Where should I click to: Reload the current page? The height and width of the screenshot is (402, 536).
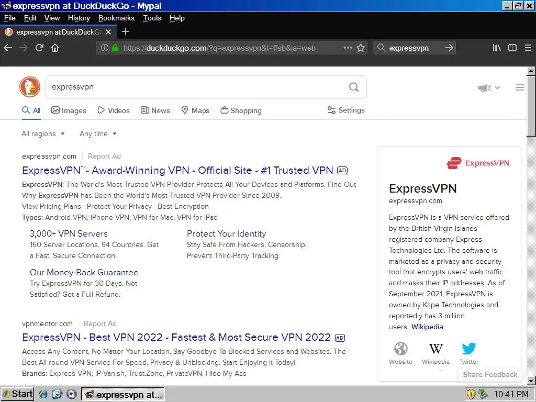(39, 48)
